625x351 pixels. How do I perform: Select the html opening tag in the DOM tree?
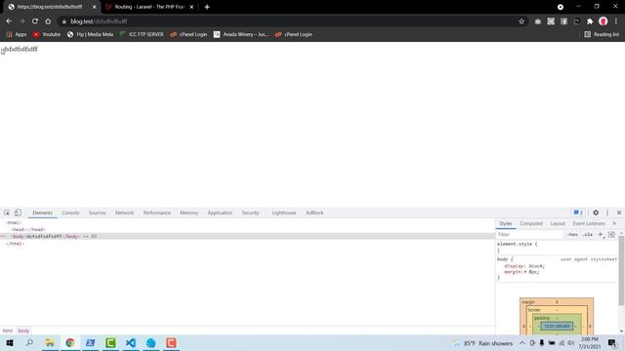point(13,223)
